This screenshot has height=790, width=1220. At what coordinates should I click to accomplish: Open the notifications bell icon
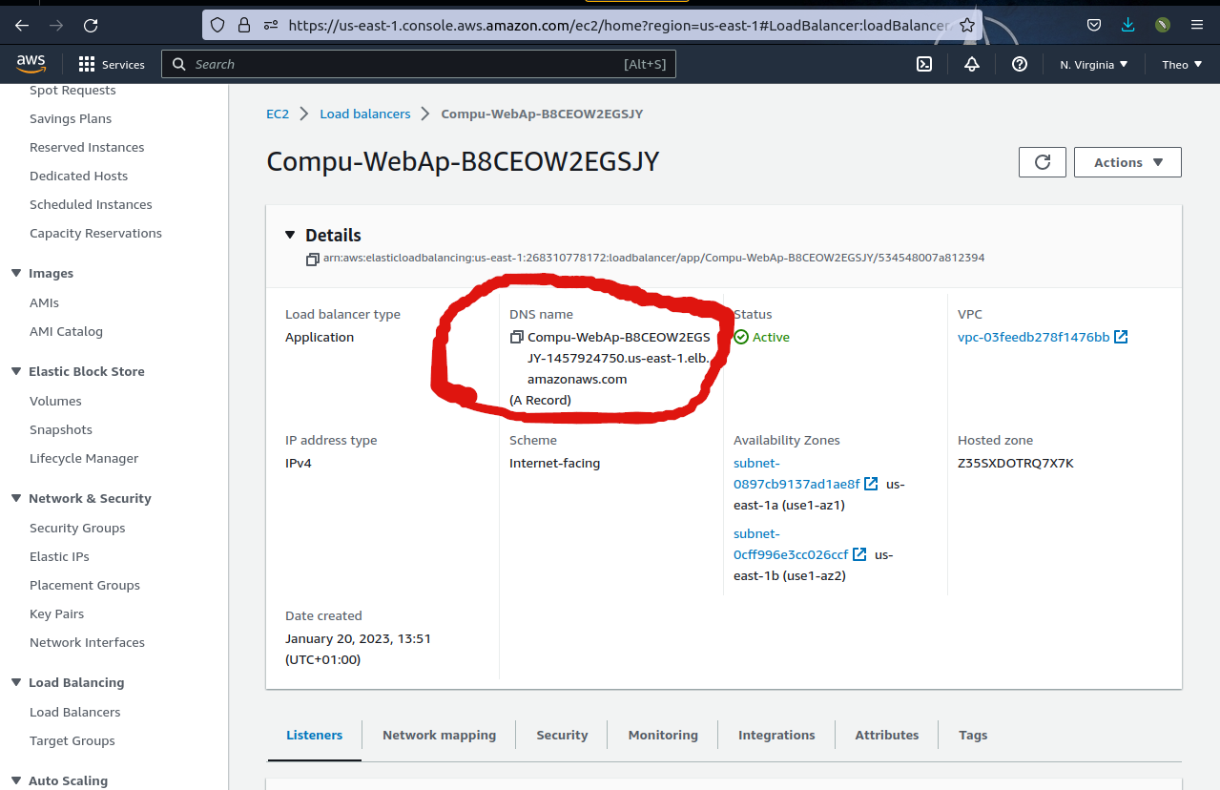[972, 64]
